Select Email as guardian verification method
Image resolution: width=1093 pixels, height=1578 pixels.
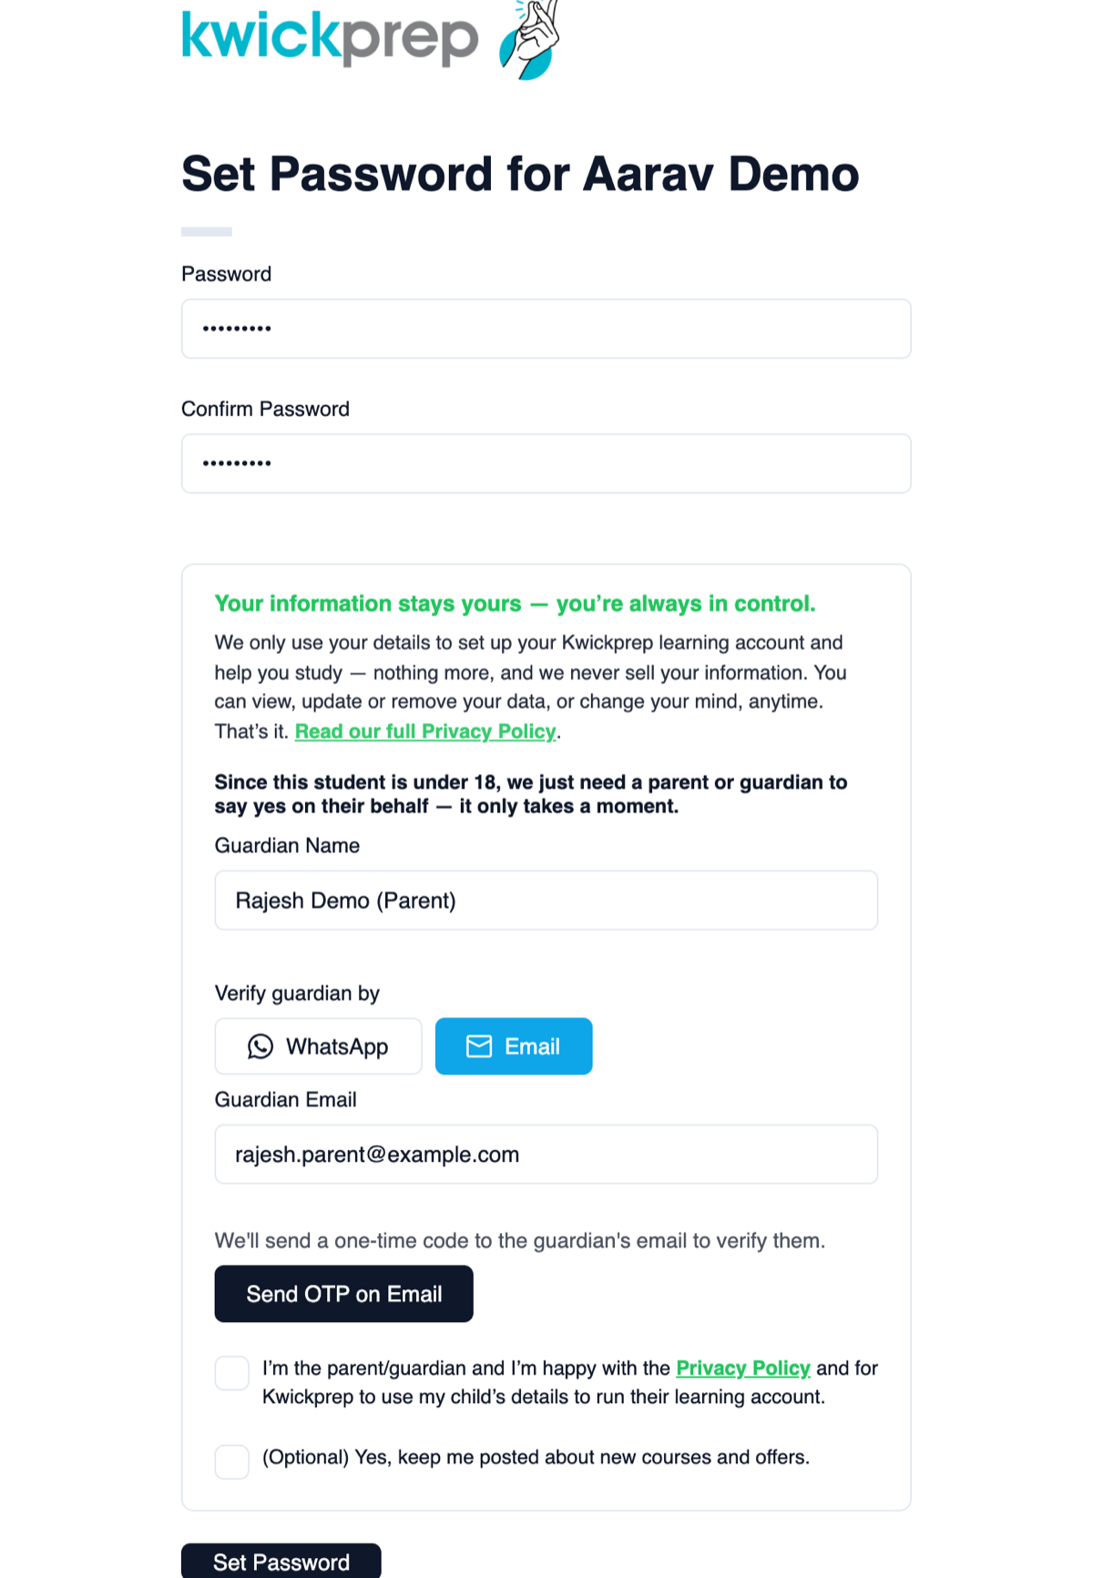coord(514,1046)
